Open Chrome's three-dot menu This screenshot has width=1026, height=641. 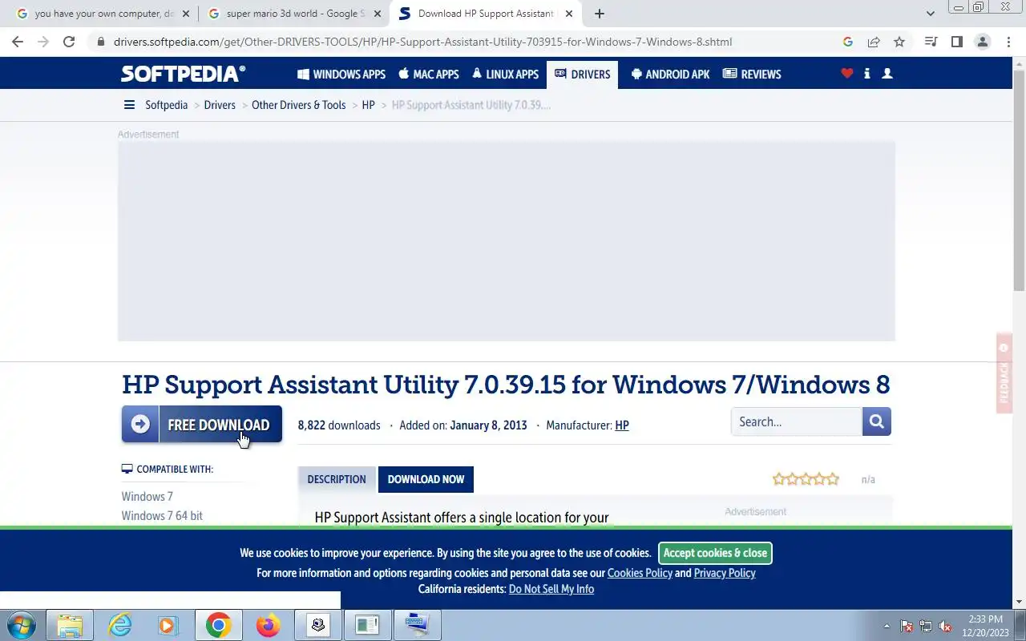coord(1008,42)
